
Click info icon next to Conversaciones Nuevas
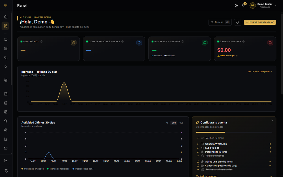point(122,41)
